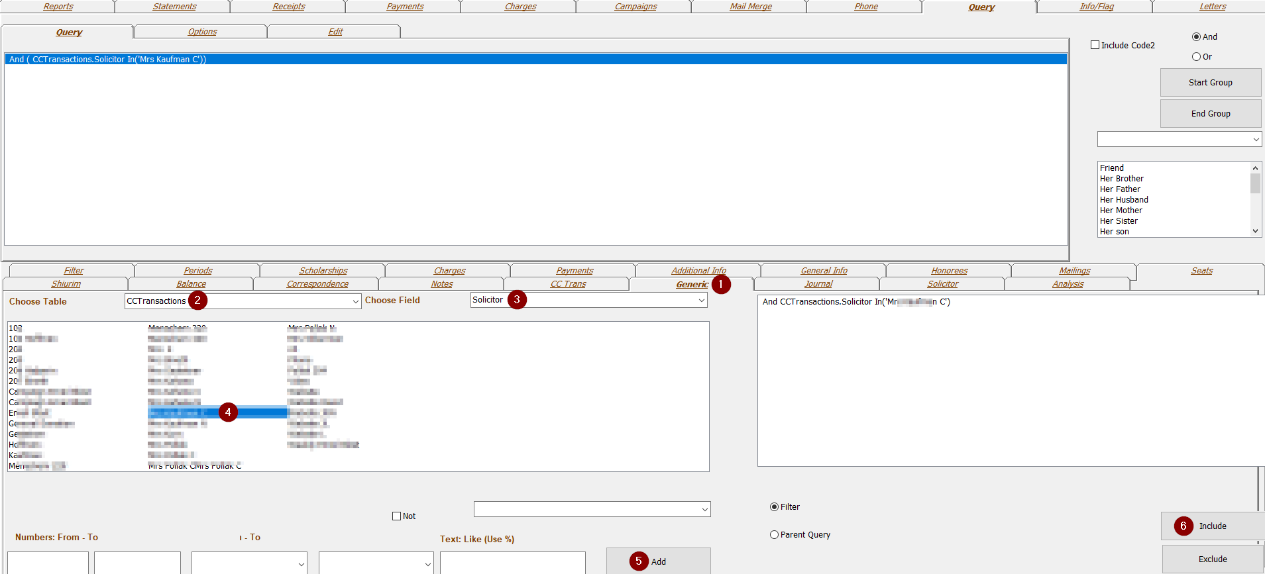Open the Options tab

pos(202,32)
